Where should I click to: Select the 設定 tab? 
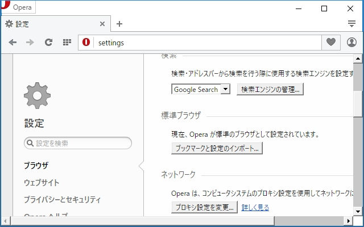[x=56, y=24]
